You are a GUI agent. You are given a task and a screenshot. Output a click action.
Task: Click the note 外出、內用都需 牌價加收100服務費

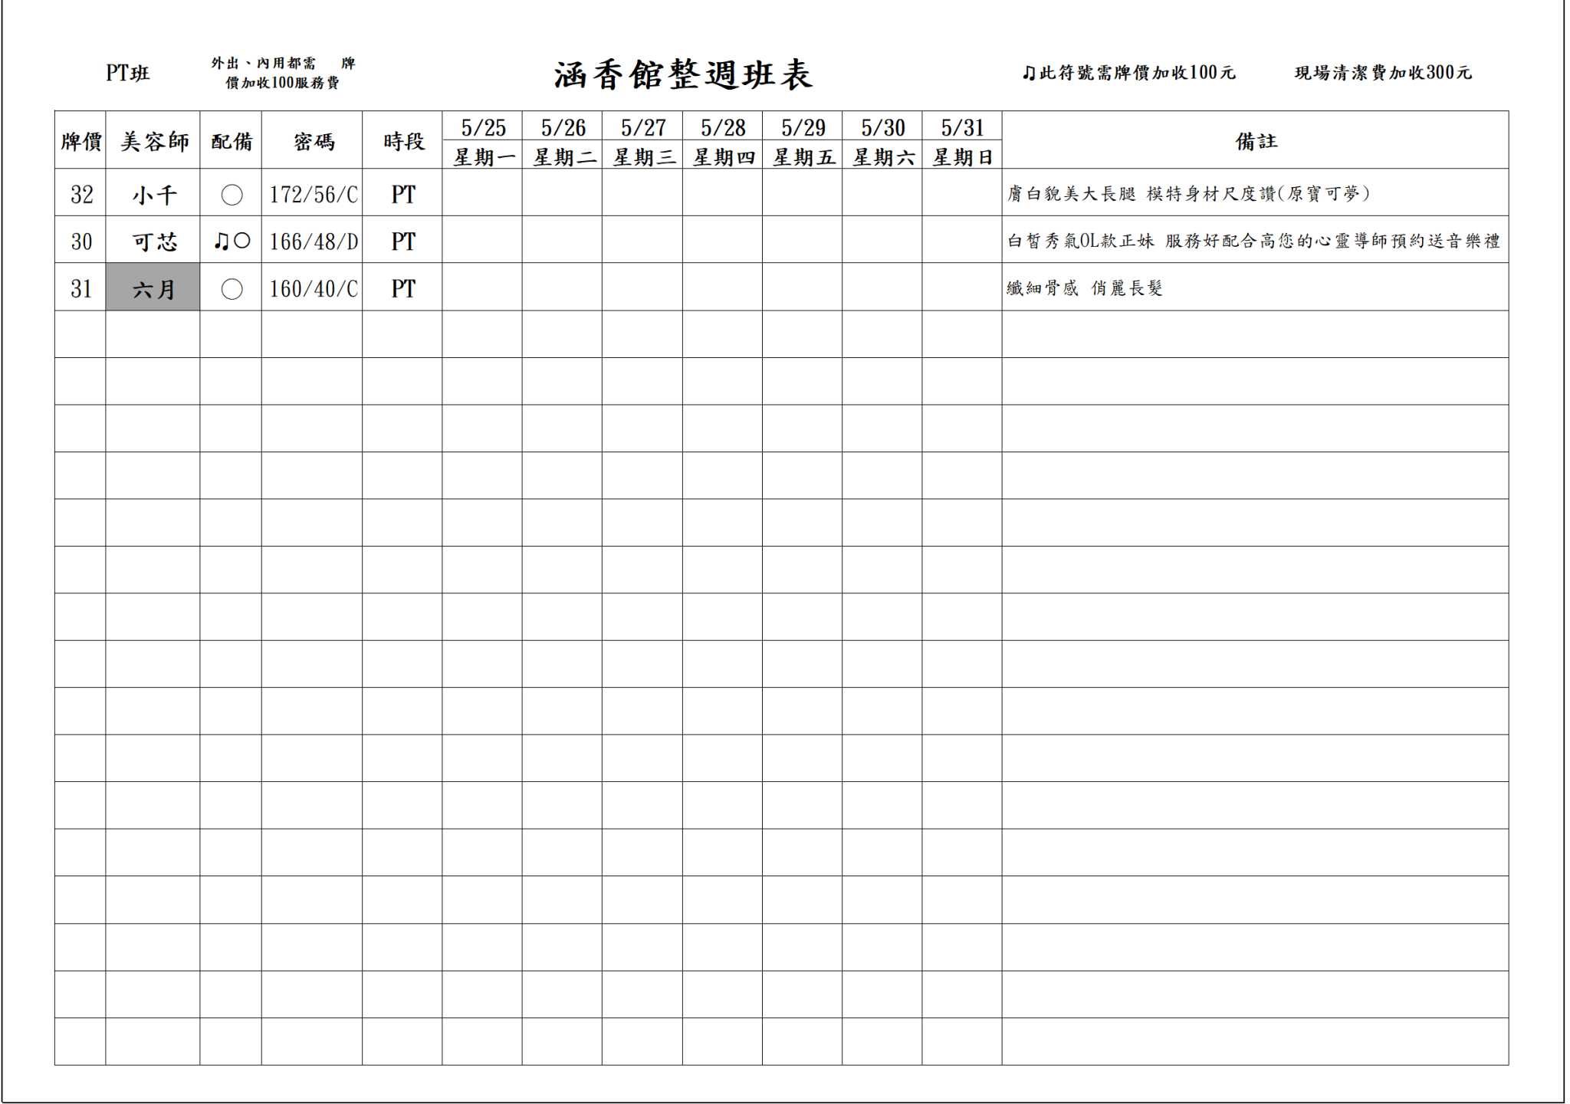coord(283,73)
